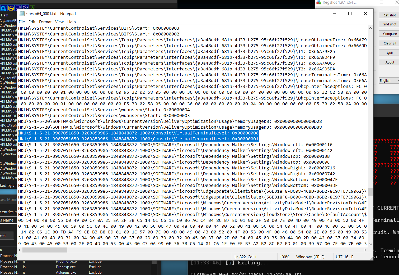This screenshot has height=275, width=399.
Task: Open the Notepad Help menu
Action: pyautogui.click(x=71, y=22)
